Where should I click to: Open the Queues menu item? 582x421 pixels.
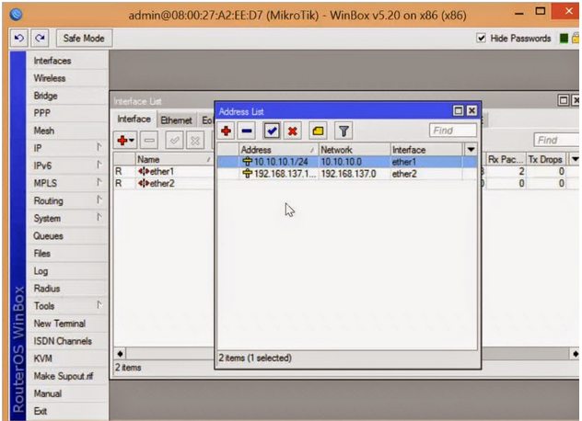[x=67, y=235]
